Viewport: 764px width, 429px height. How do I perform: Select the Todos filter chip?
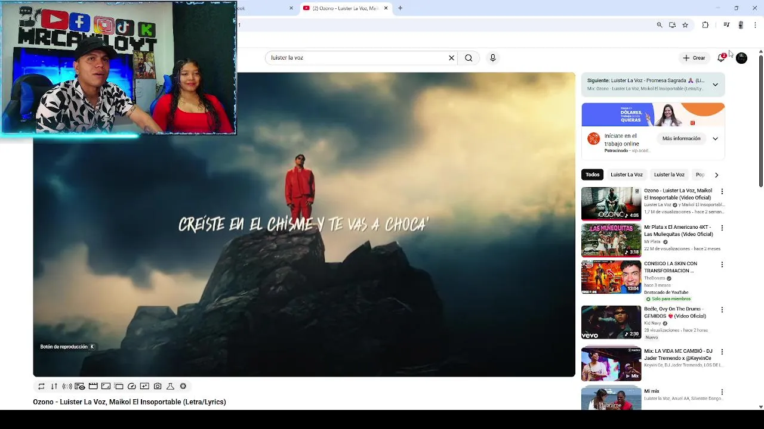(x=592, y=175)
